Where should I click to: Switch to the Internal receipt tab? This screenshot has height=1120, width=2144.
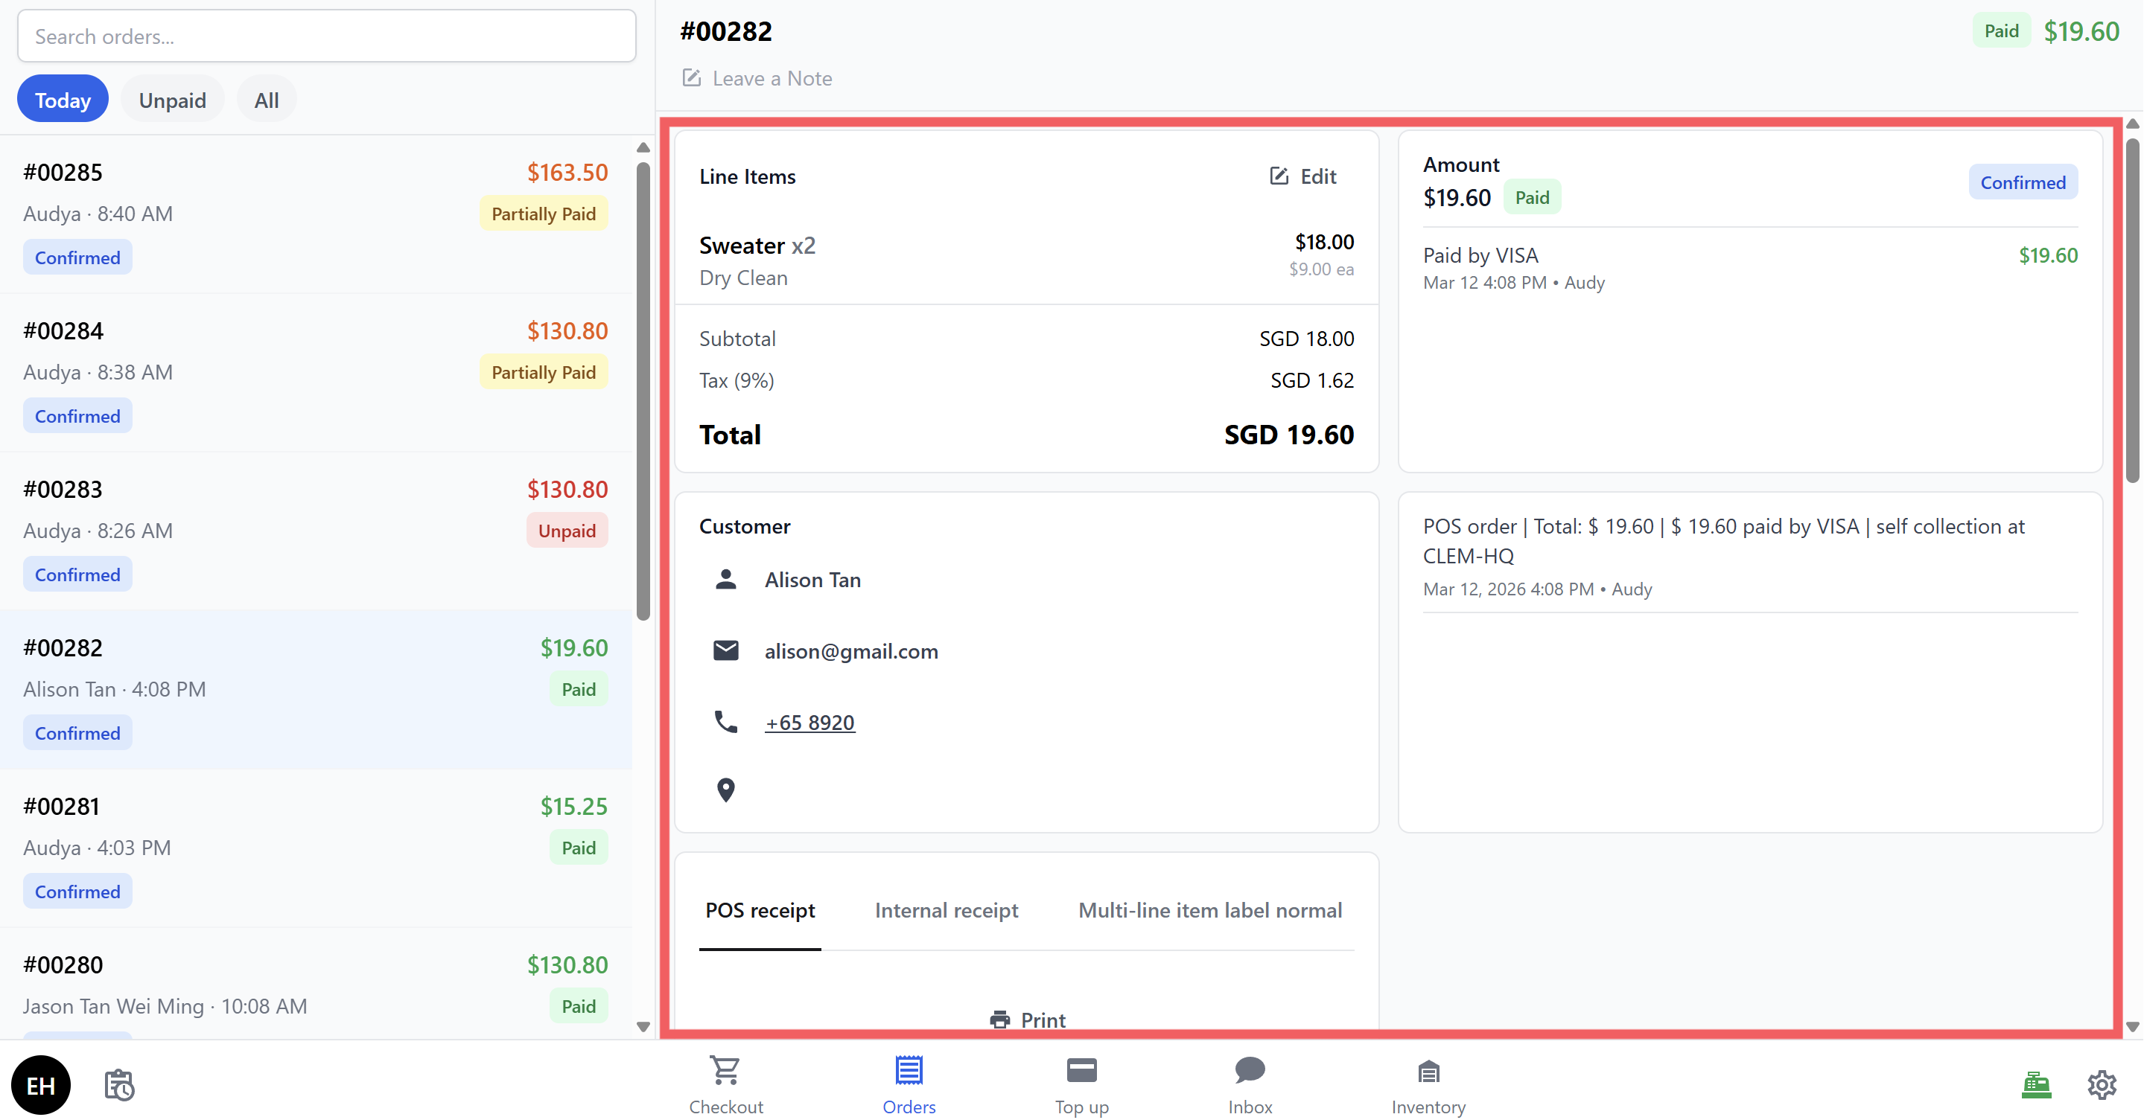click(947, 910)
